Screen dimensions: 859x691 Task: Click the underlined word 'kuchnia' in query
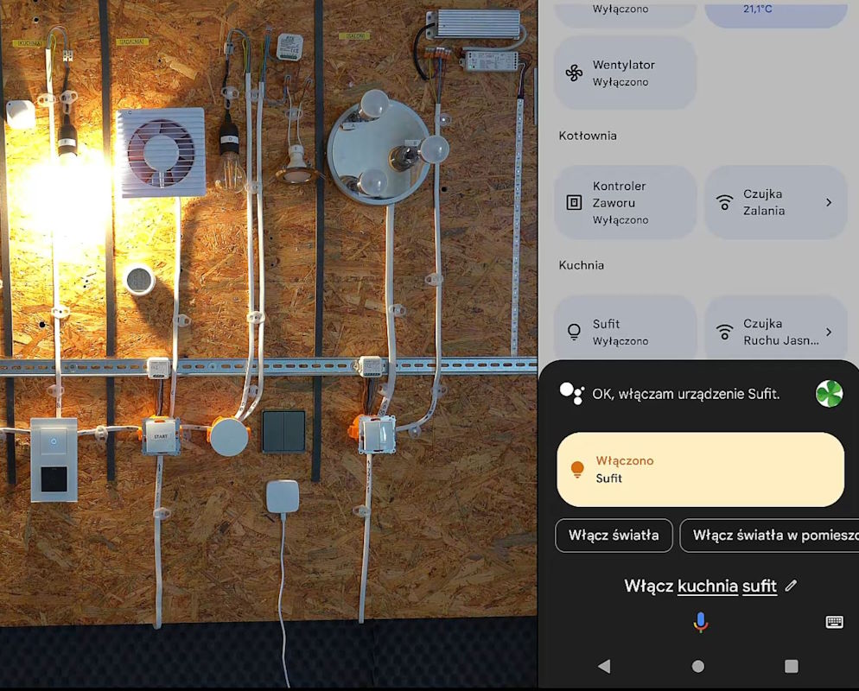(x=708, y=586)
